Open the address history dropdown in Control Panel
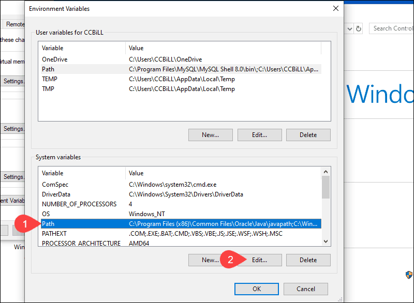This screenshot has height=303, width=414. click(350, 29)
